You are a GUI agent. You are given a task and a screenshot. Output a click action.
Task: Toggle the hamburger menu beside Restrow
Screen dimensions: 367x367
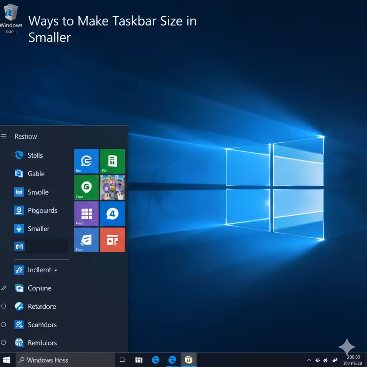pyautogui.click(x=4, y=136)
